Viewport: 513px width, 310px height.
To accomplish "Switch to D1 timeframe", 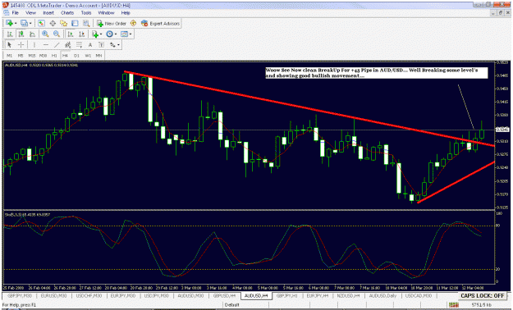I will coord(76,56).
